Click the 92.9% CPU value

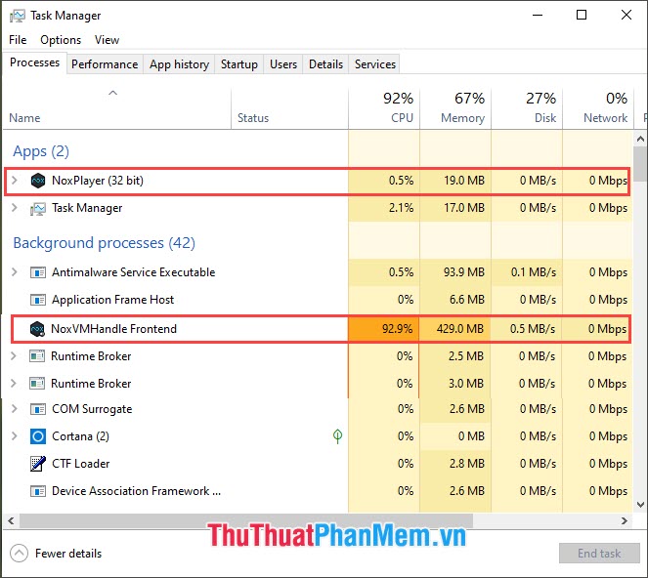point(397,329)
